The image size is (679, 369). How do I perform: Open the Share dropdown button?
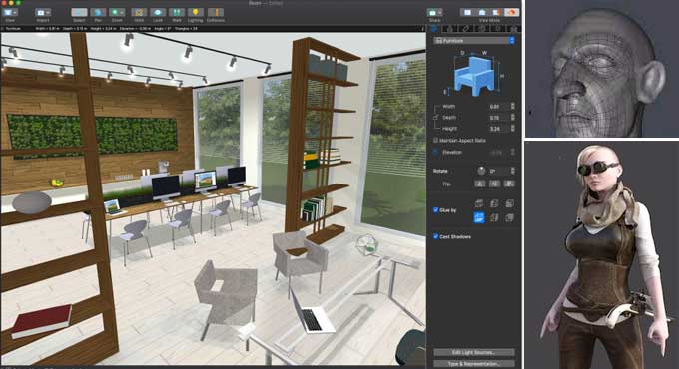(x=434, y=13)
